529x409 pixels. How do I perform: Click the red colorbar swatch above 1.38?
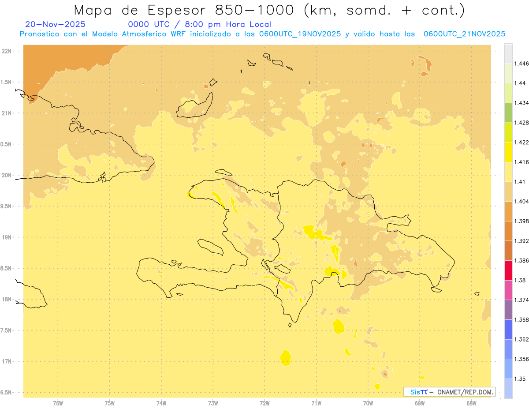coord(508,270)
